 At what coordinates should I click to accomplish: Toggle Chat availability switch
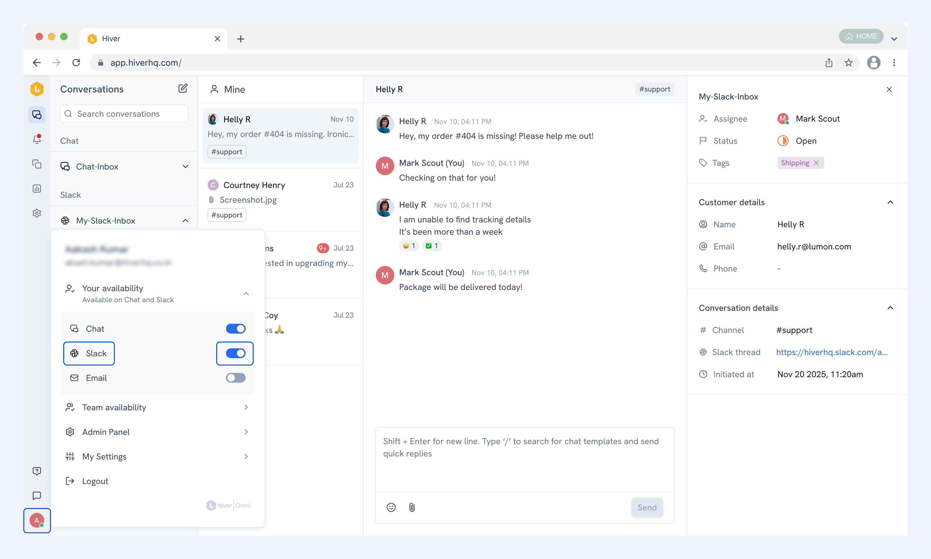[236, 329]
